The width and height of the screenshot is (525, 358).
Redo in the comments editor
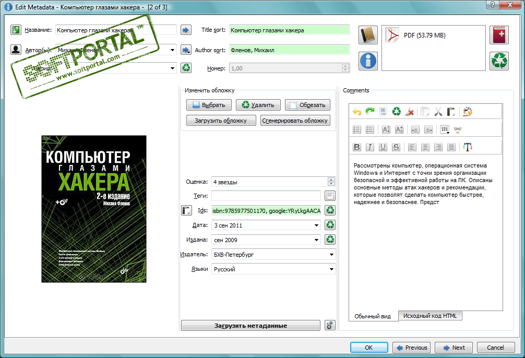[x=370, y=112]
